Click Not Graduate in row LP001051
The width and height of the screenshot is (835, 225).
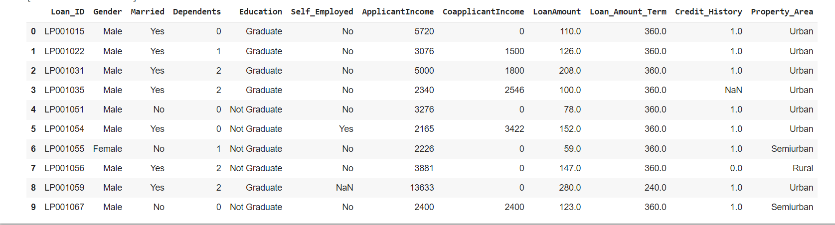click(x=256, y=110)
